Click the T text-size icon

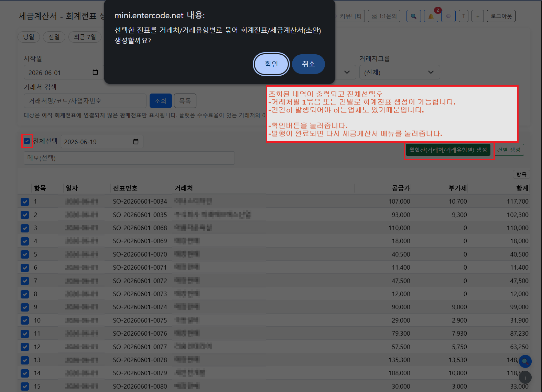click(x=464, y=16)
